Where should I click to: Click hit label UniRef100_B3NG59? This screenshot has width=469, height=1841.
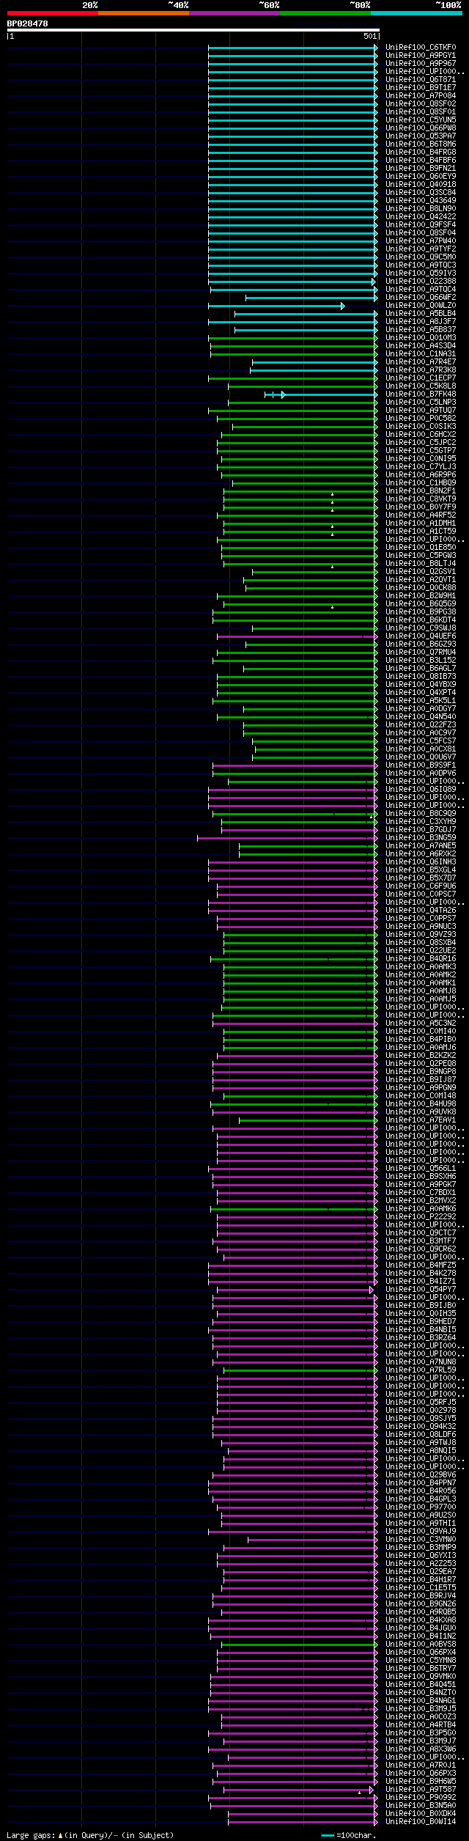pos(421,837)
